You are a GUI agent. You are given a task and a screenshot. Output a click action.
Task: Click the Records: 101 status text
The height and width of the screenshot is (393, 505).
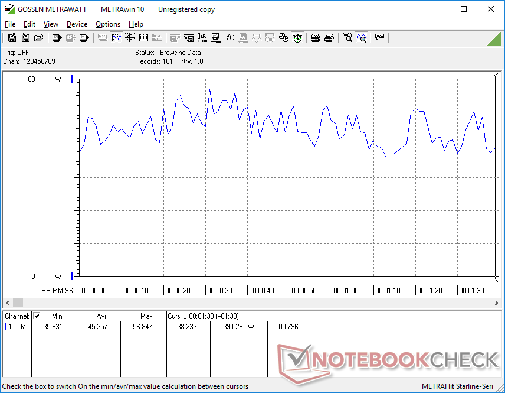[x=153, y=61]
